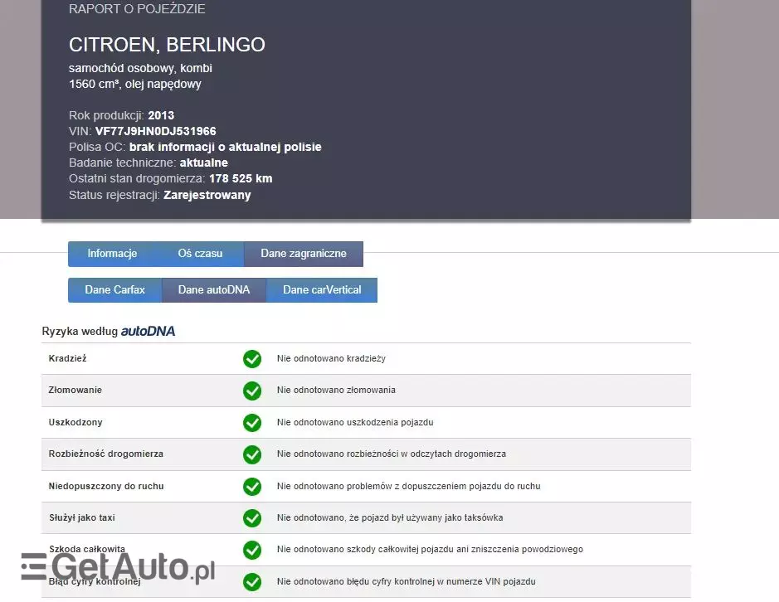Click the green check icon next to Kradzież
The image size is (779, 602).
tap(252, 358)
